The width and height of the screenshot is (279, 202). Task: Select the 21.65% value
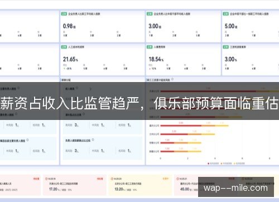coord(70,59)
